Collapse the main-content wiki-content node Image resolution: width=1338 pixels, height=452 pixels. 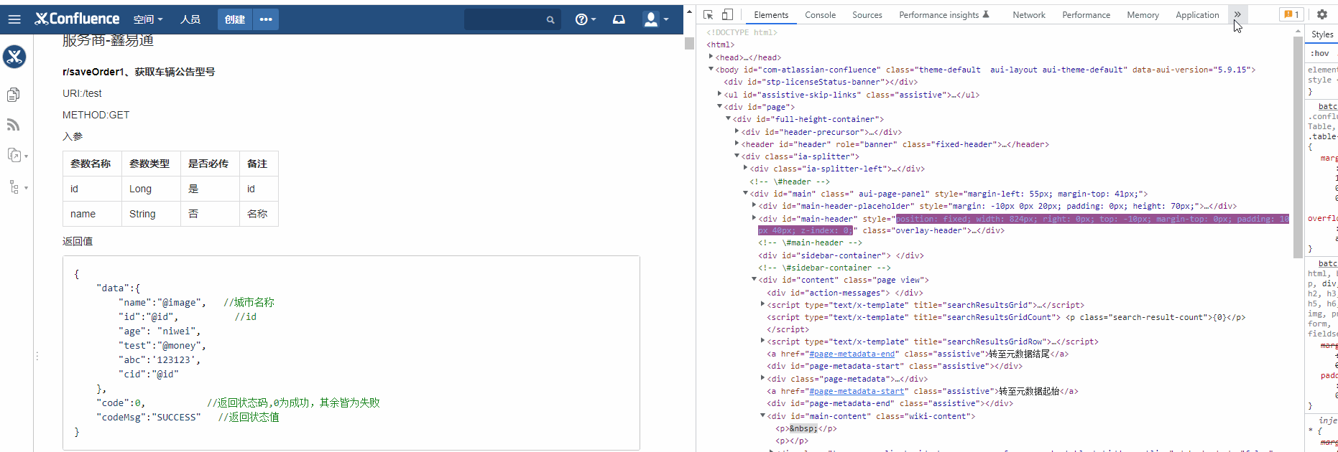(x=762, y=416)
